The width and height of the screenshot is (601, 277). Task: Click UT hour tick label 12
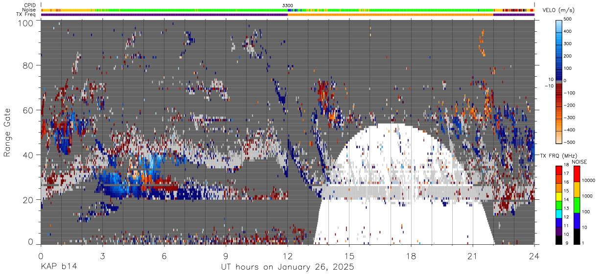click(288, 256)
